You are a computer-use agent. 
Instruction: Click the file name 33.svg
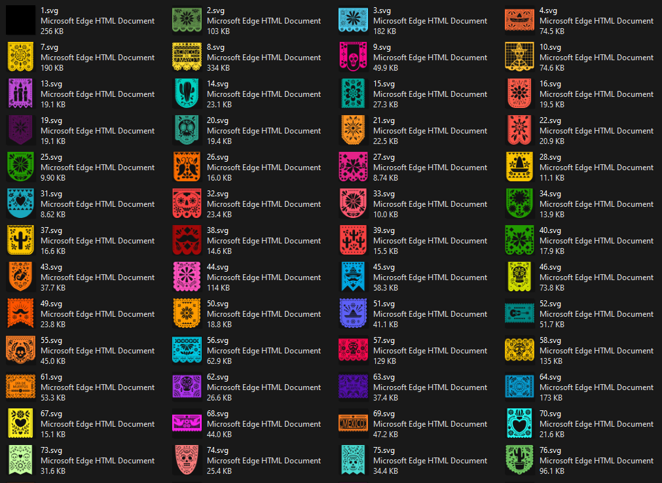coord(384,194)
